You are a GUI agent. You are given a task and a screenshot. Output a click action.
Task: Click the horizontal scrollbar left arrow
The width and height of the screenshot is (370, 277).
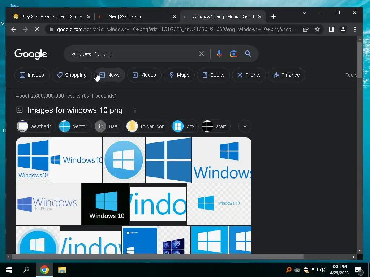(9, 256)
